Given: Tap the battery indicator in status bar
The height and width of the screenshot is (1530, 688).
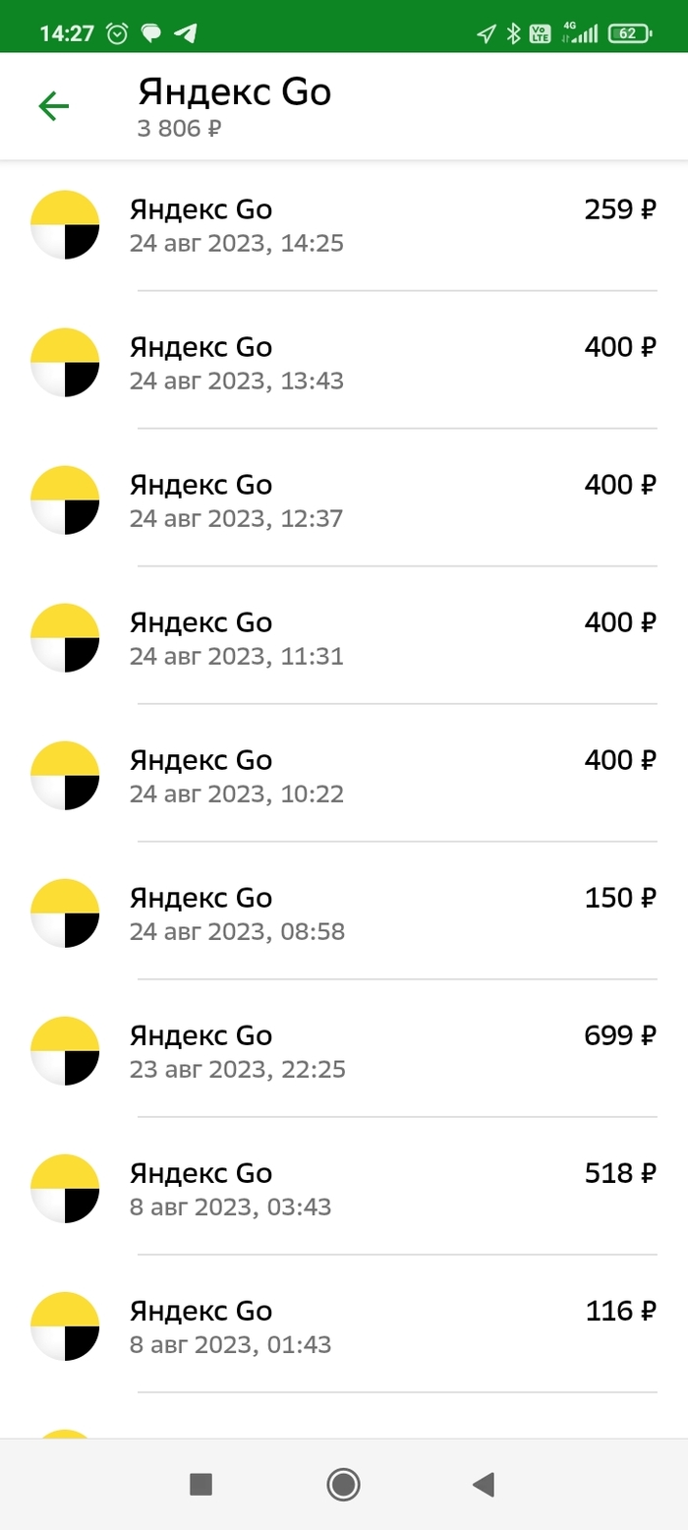Looking at the screenshot, I should pyautogui.click(x=633, y=33).
